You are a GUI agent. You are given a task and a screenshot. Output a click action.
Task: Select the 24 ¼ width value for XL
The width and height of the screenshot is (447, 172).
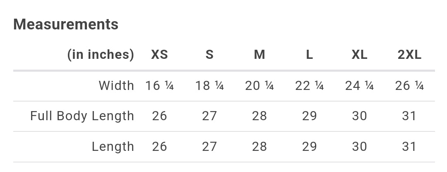(359, 86)
